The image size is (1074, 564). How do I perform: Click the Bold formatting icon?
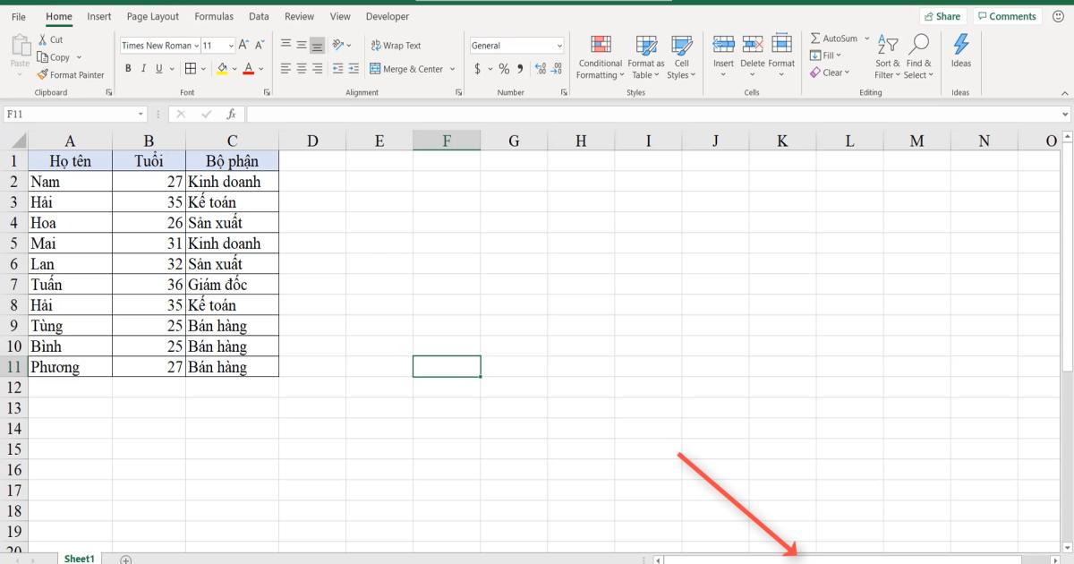(128, 67)
